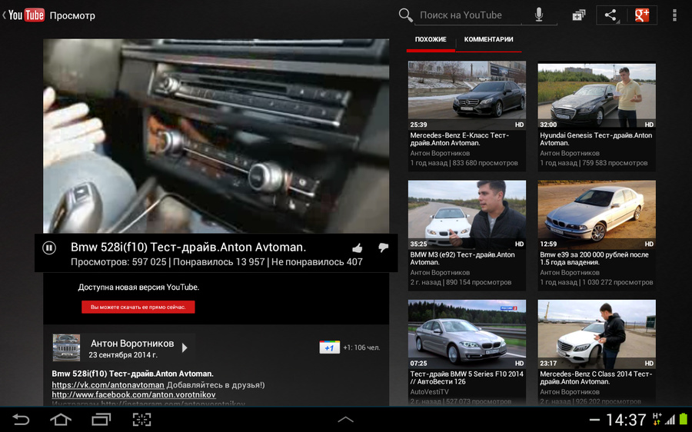Tap the video title Bmw 528i(f10) in info bar

click(188, 247)
